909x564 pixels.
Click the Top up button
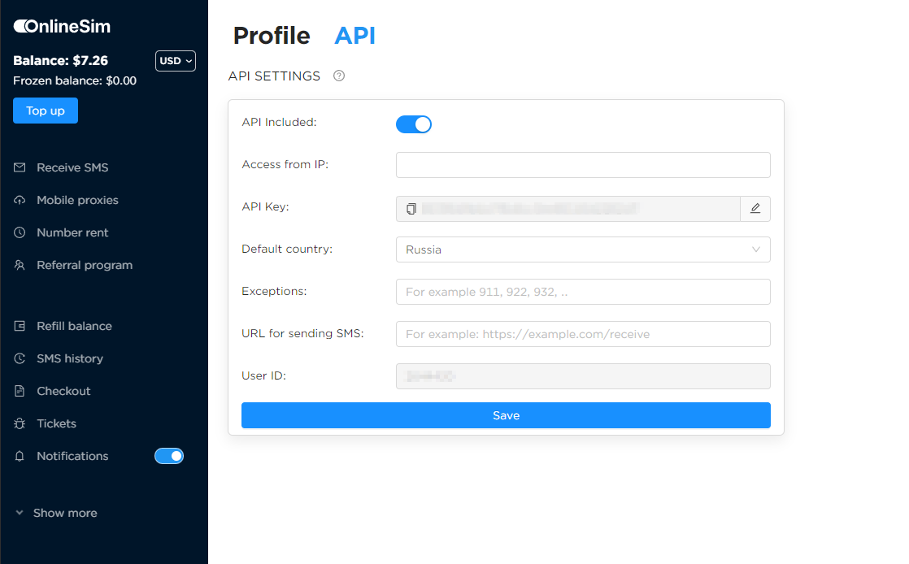click(45, 110)
